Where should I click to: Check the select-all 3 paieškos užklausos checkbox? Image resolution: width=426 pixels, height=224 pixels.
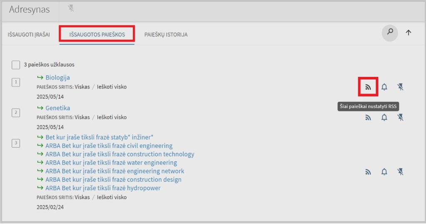[x=16, y=65]
